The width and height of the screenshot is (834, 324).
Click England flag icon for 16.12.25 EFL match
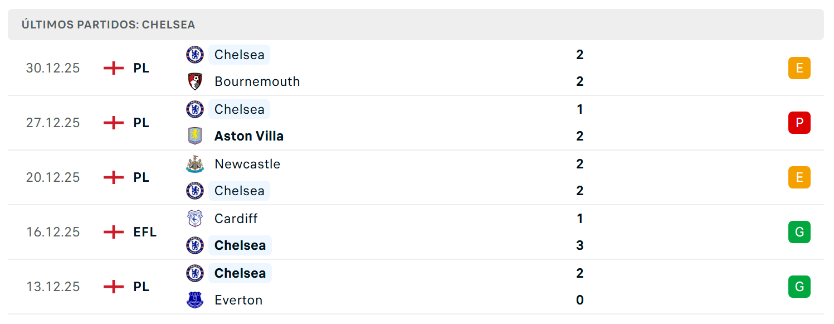click(114, 232)
